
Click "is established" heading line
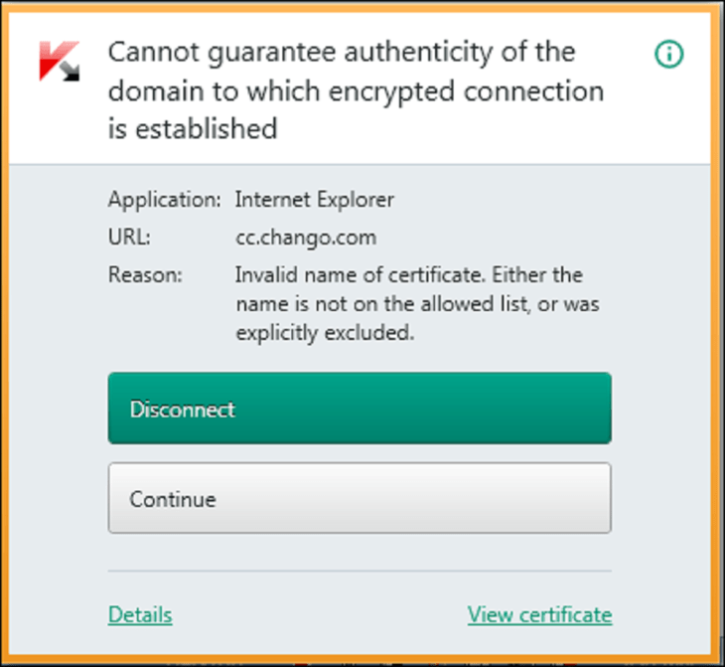193,129
